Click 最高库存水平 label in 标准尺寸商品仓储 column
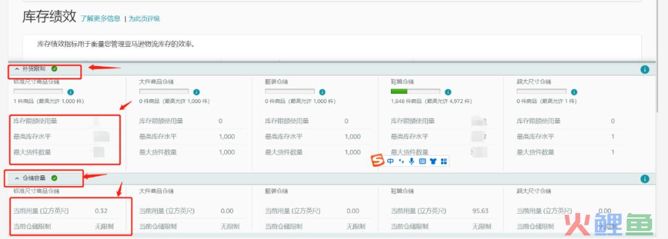This screenshot has width=668, height=239. coord(32,136)
